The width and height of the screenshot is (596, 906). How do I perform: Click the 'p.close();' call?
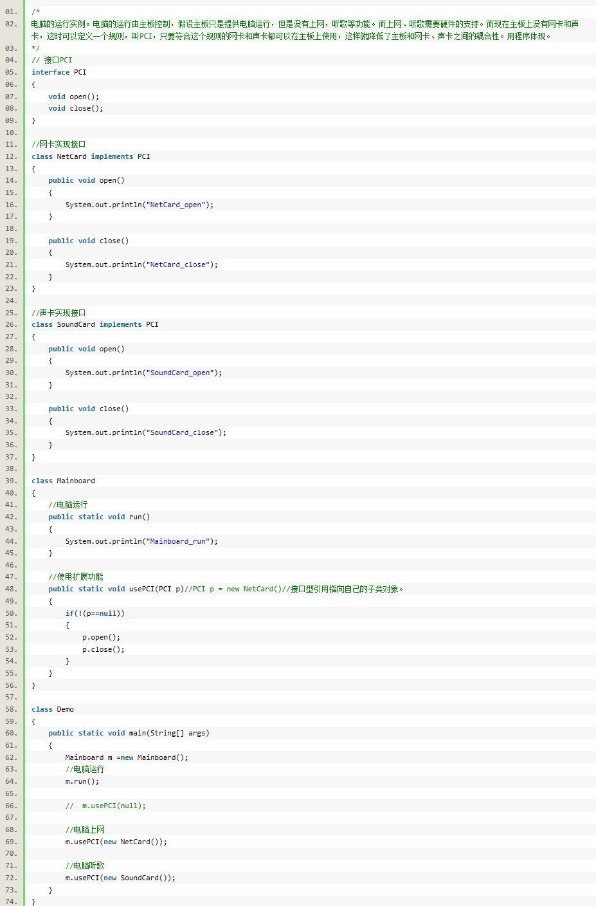(x=104, y=649)
